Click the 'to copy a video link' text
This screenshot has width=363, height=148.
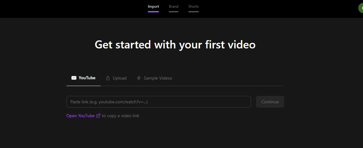click(121, 116)
